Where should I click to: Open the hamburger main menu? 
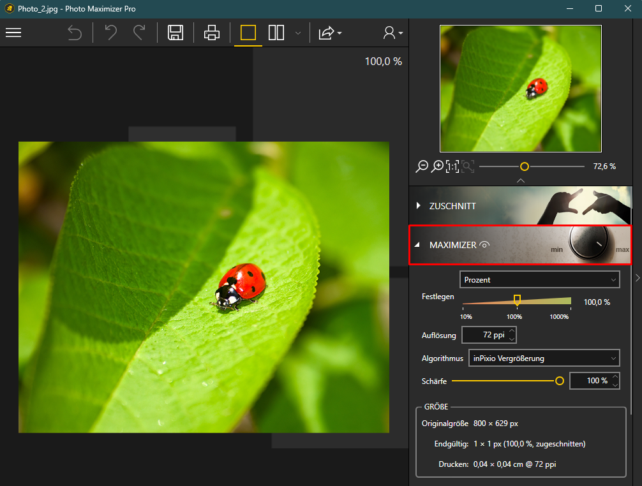pos(13,33)
